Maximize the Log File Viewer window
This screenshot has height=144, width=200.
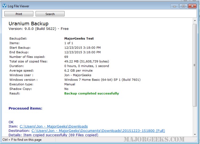183,6
